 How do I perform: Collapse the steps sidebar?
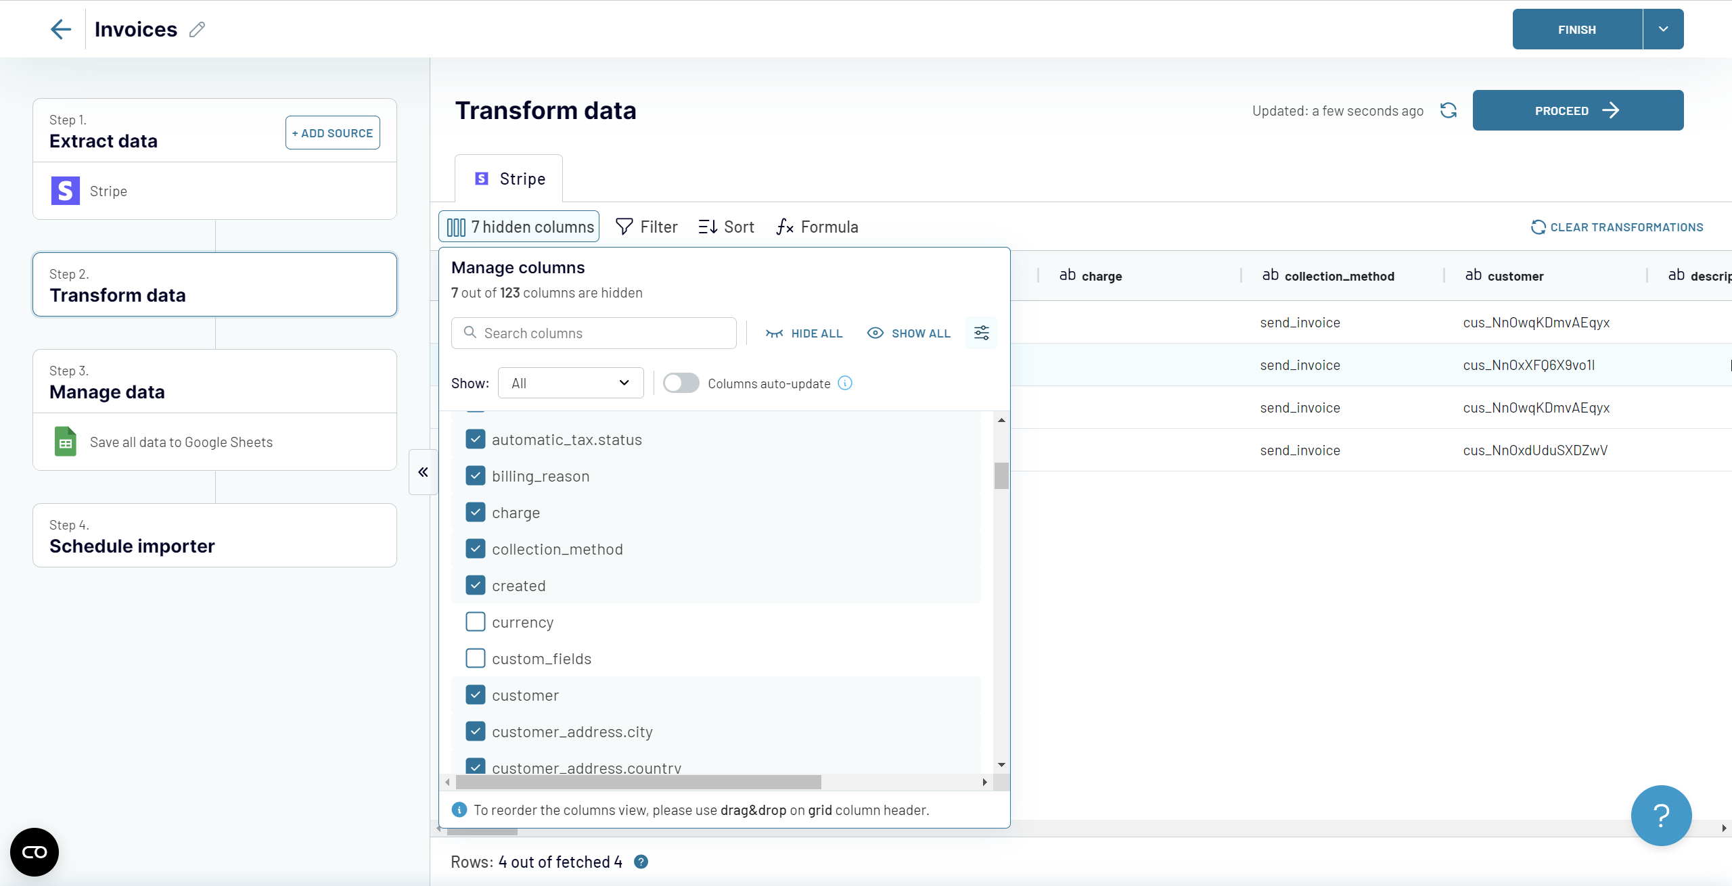[423, 471]
